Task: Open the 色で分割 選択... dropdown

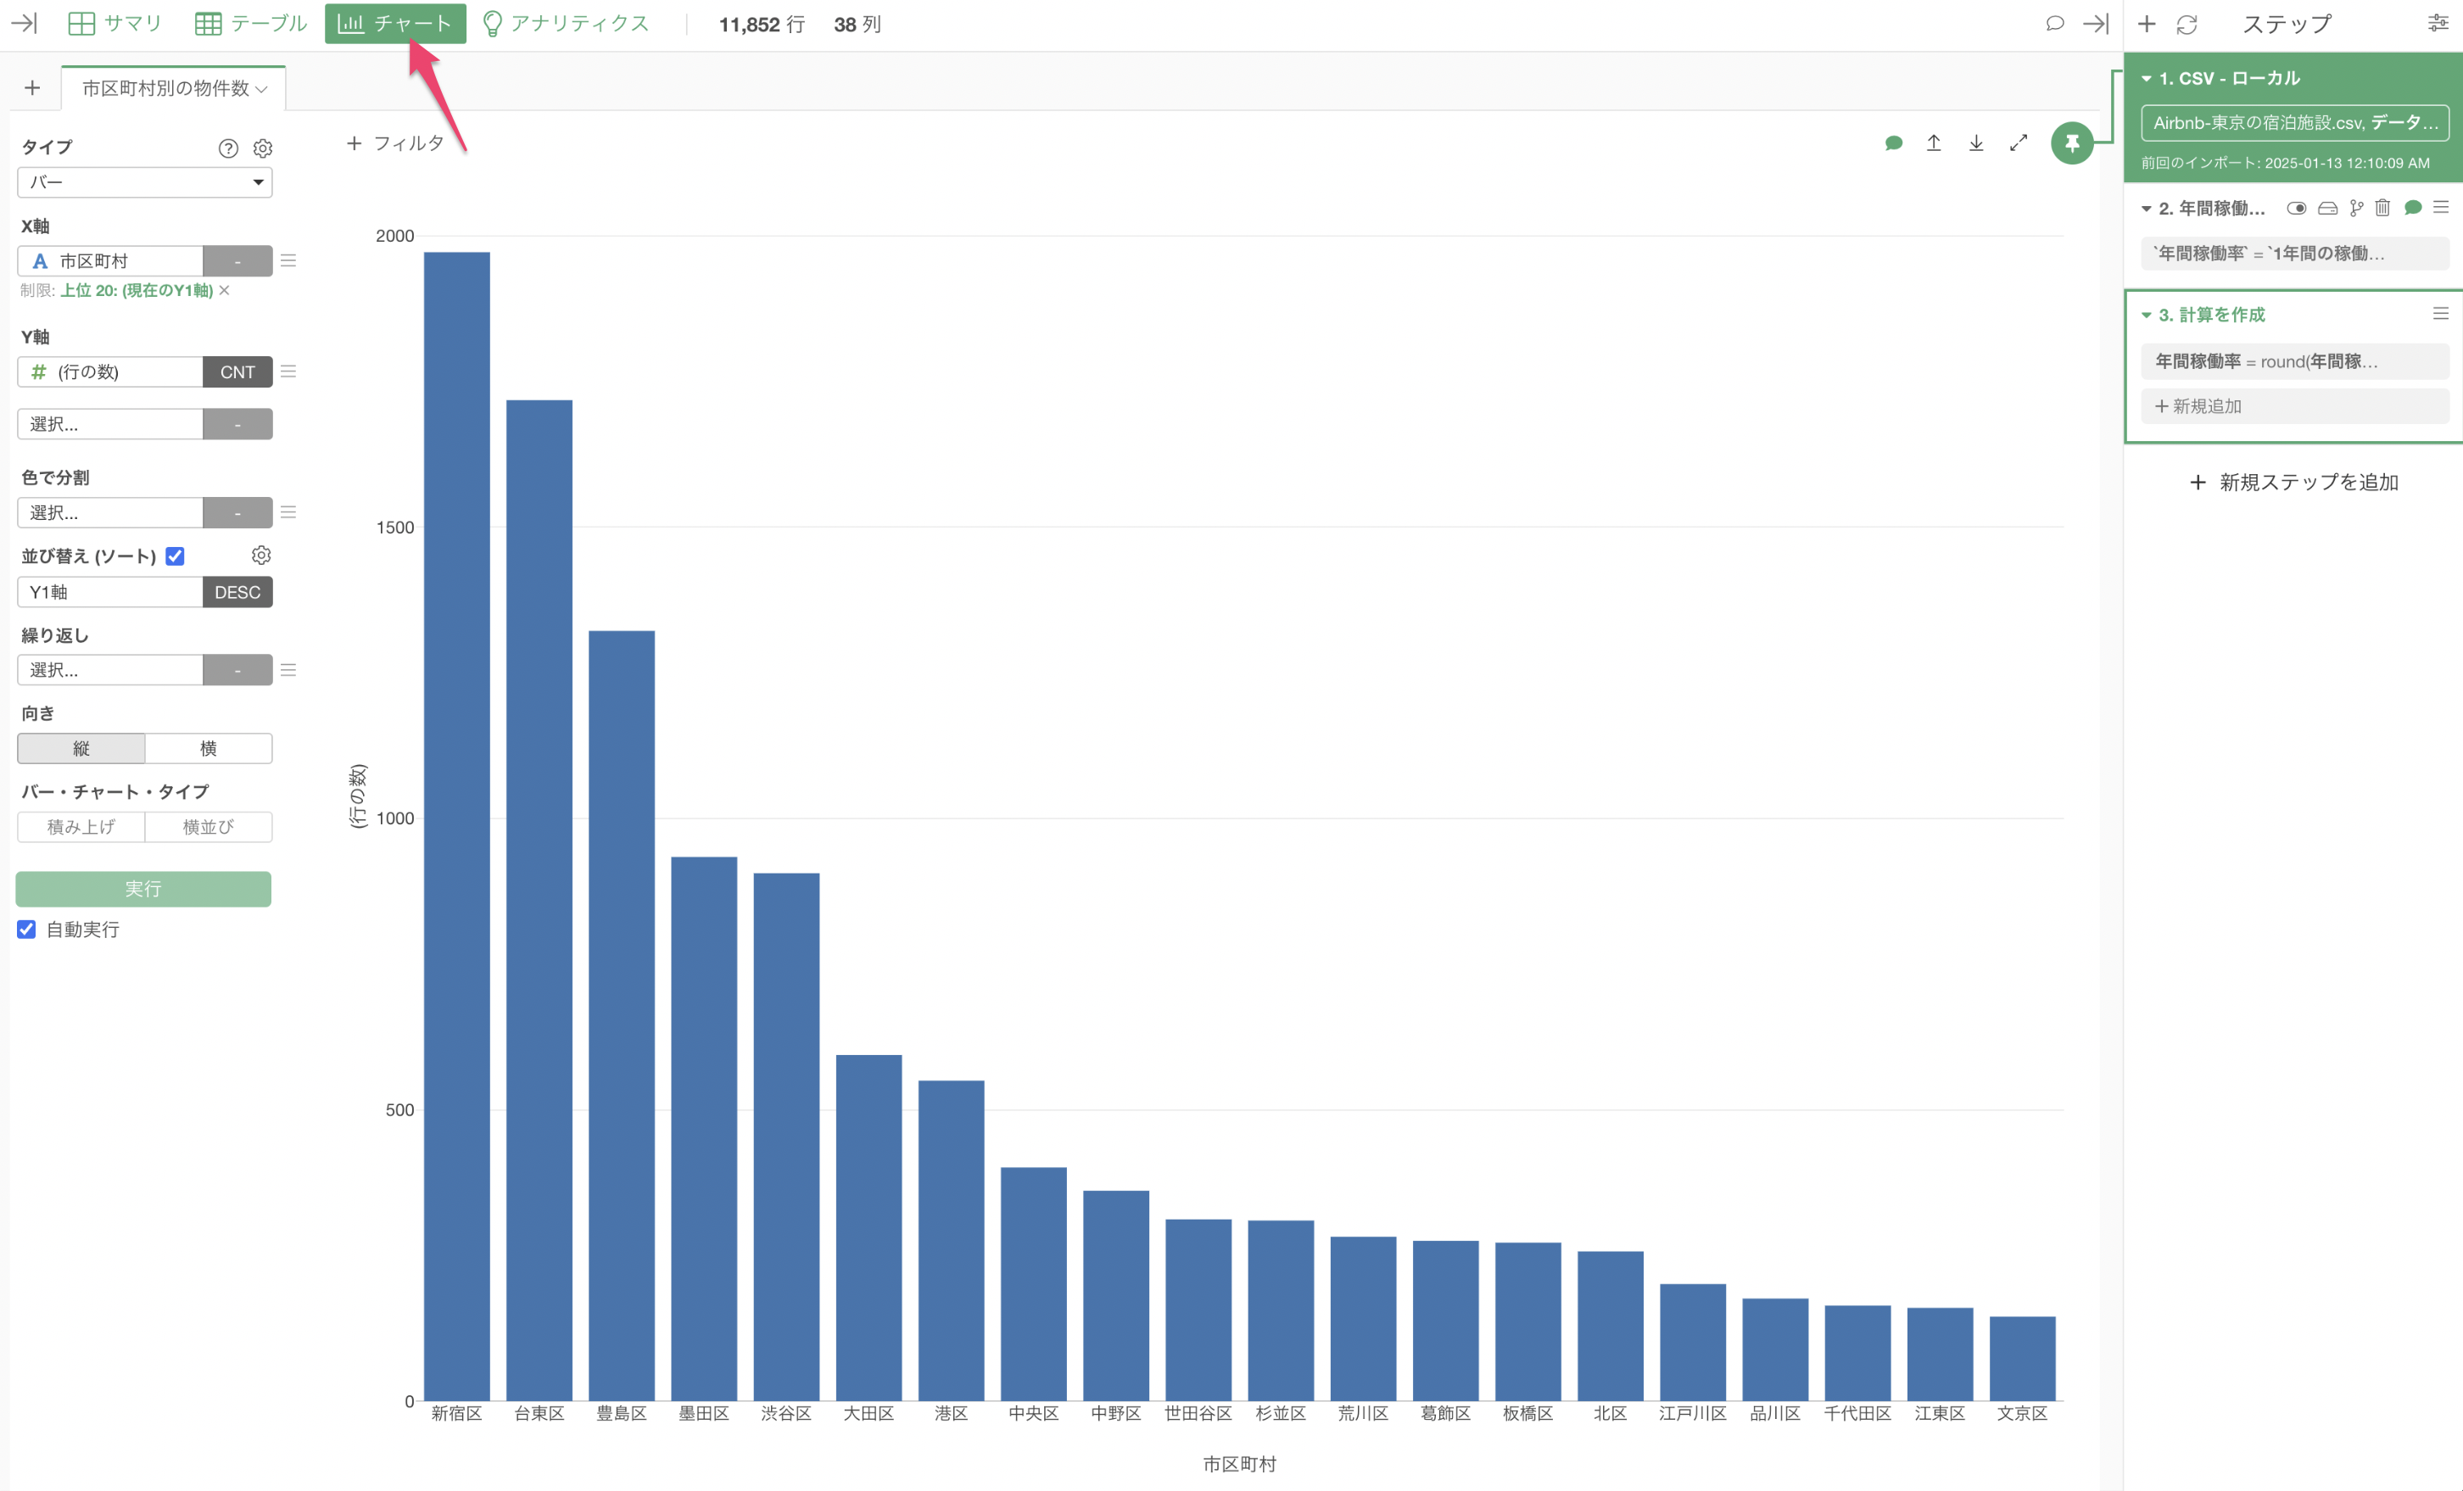Action: (110, 512)
